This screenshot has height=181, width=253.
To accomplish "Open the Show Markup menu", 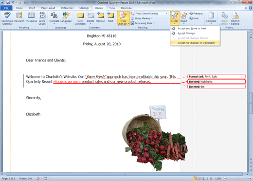I will pos(142,18).
